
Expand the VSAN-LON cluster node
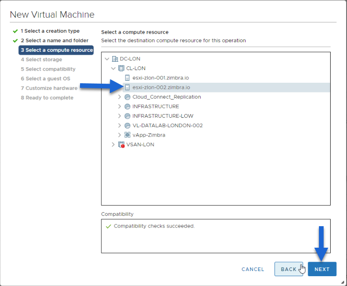[x=113, y=144]
